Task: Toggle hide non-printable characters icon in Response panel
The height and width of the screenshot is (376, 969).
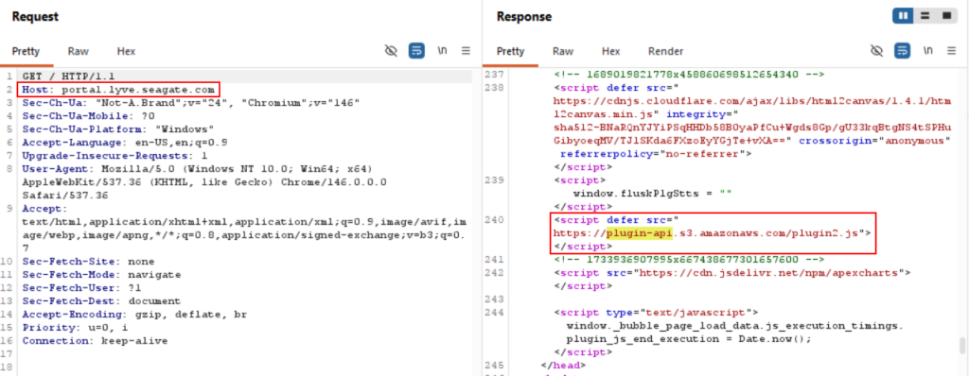Action: pyautogui.click(x=876, y=51)
